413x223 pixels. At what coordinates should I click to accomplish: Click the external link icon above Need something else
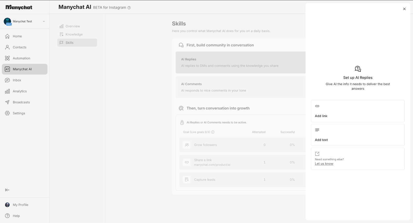(x=317, y=154)
